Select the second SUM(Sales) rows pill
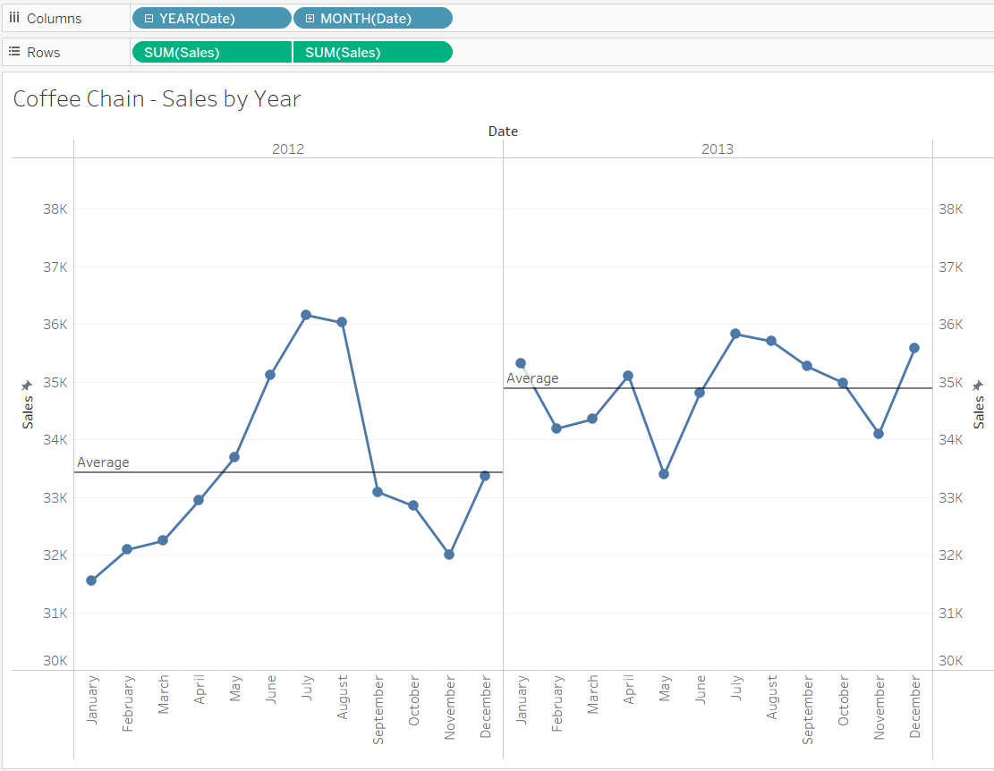 pyautogui.click(x=373, y=53)
